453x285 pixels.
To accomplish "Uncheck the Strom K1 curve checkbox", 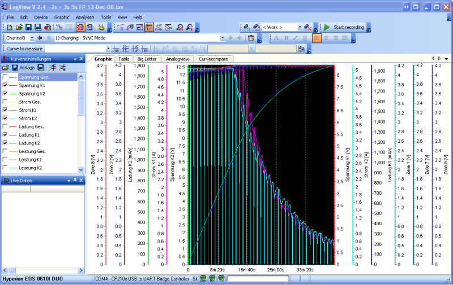I will pos(6,110).
